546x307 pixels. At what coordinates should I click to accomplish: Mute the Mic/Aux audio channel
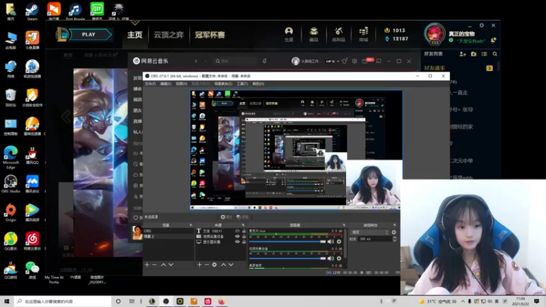pyautogui.click(x=331, y=242)
